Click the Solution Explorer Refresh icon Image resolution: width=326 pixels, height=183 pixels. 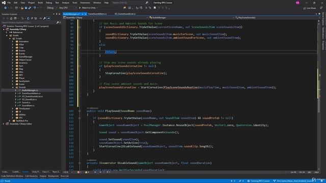pos(28,18)
